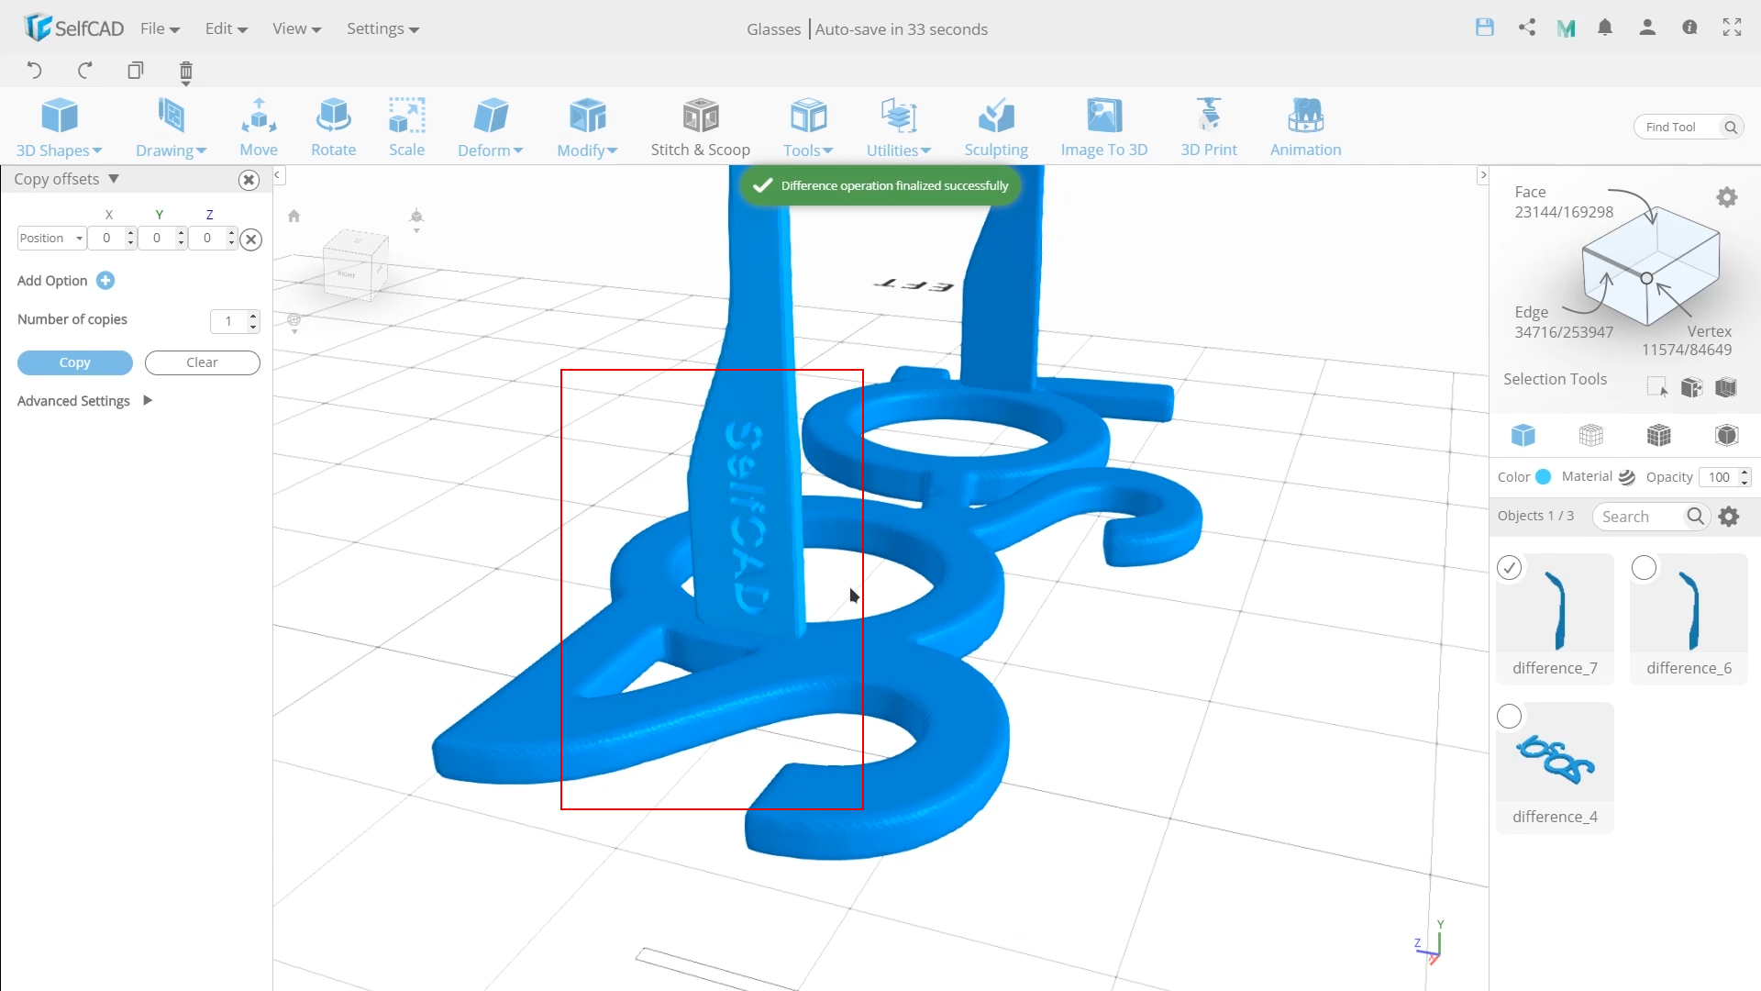Open the Settings menu

pyautogui.click(x=382, y=28)
